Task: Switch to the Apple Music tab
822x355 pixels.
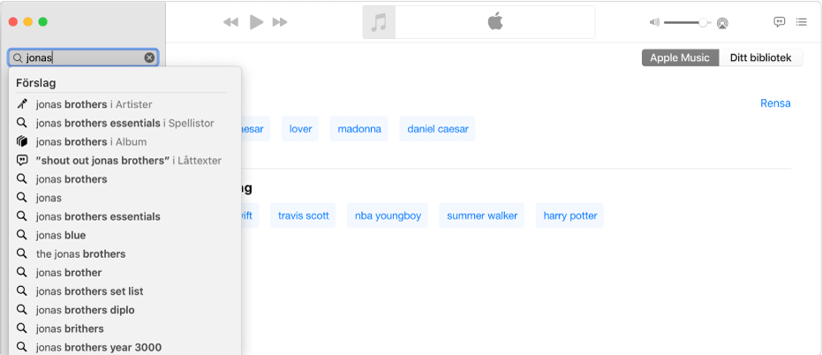Action: (680, 58)
